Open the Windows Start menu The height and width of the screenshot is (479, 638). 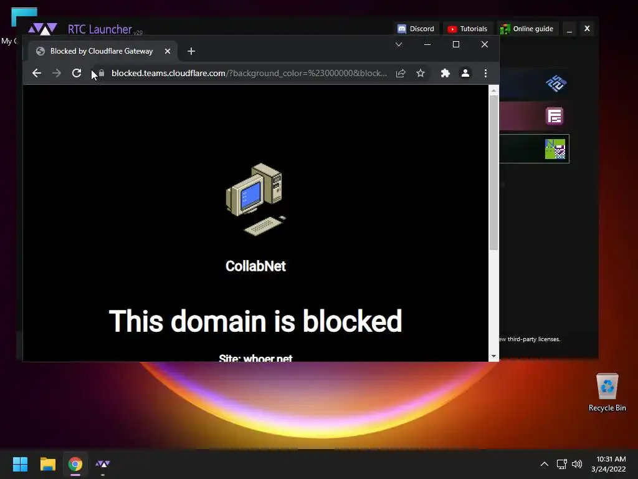click(20, 464)
